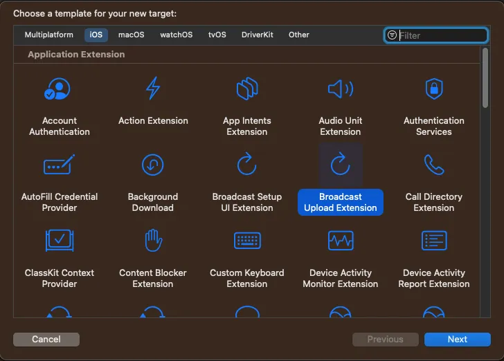Focus the Filter text field
504x361 pixels.
[x=436, y=35]
